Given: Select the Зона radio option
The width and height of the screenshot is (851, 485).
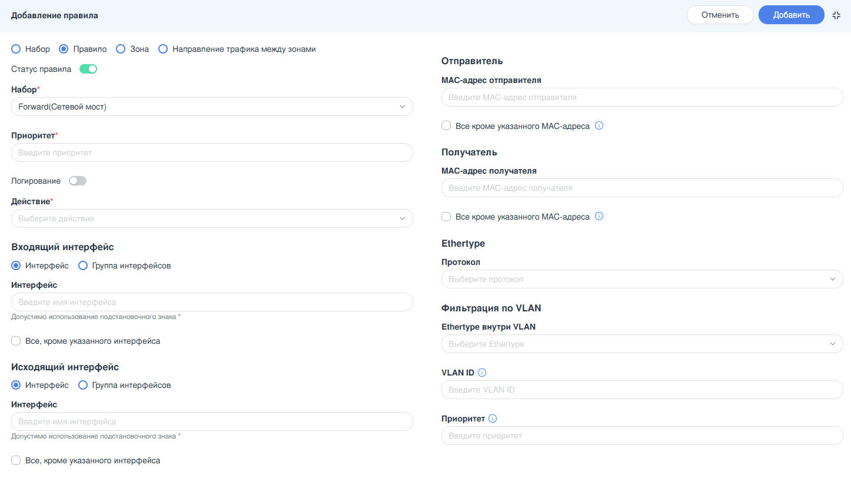Looking at the screenshot, I should pyautogui.click(x=121, y=49).
